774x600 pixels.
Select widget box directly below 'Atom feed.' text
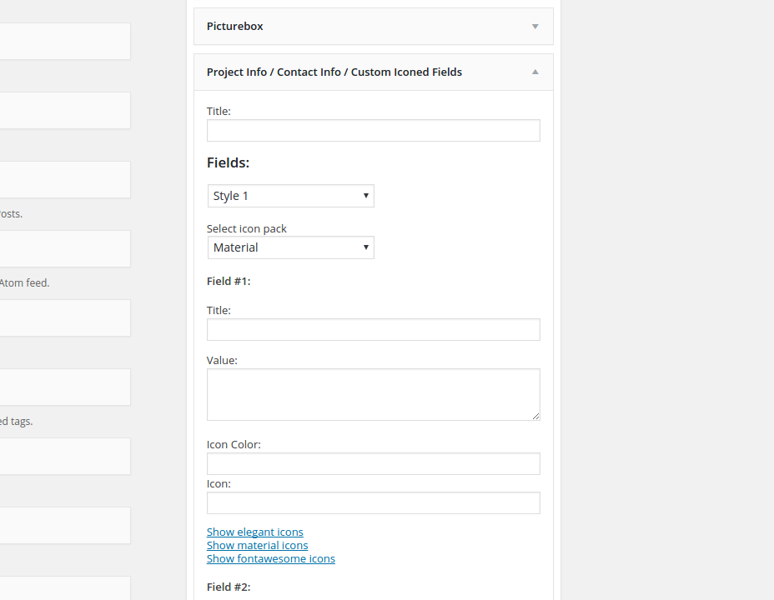[x=64, y=317]
